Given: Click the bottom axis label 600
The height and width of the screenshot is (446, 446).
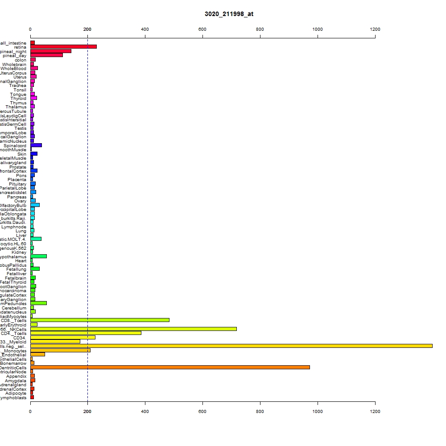Looking at the screenshot, I should 202,412.
